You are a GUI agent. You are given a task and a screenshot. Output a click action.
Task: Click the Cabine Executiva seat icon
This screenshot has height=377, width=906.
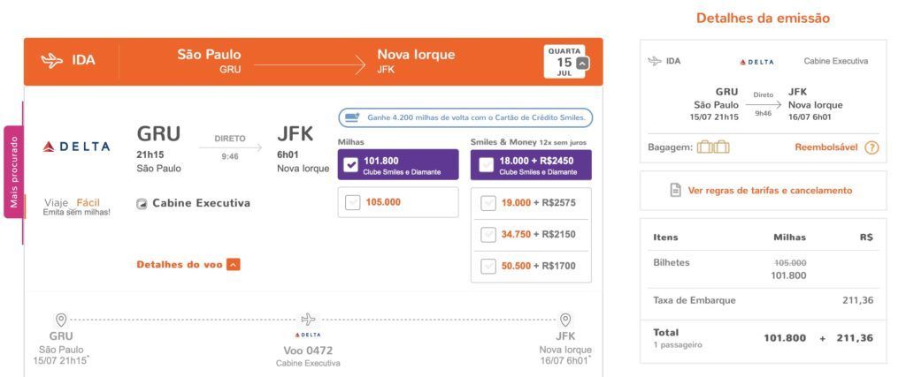pyautogui.click(x=142, y=203)
